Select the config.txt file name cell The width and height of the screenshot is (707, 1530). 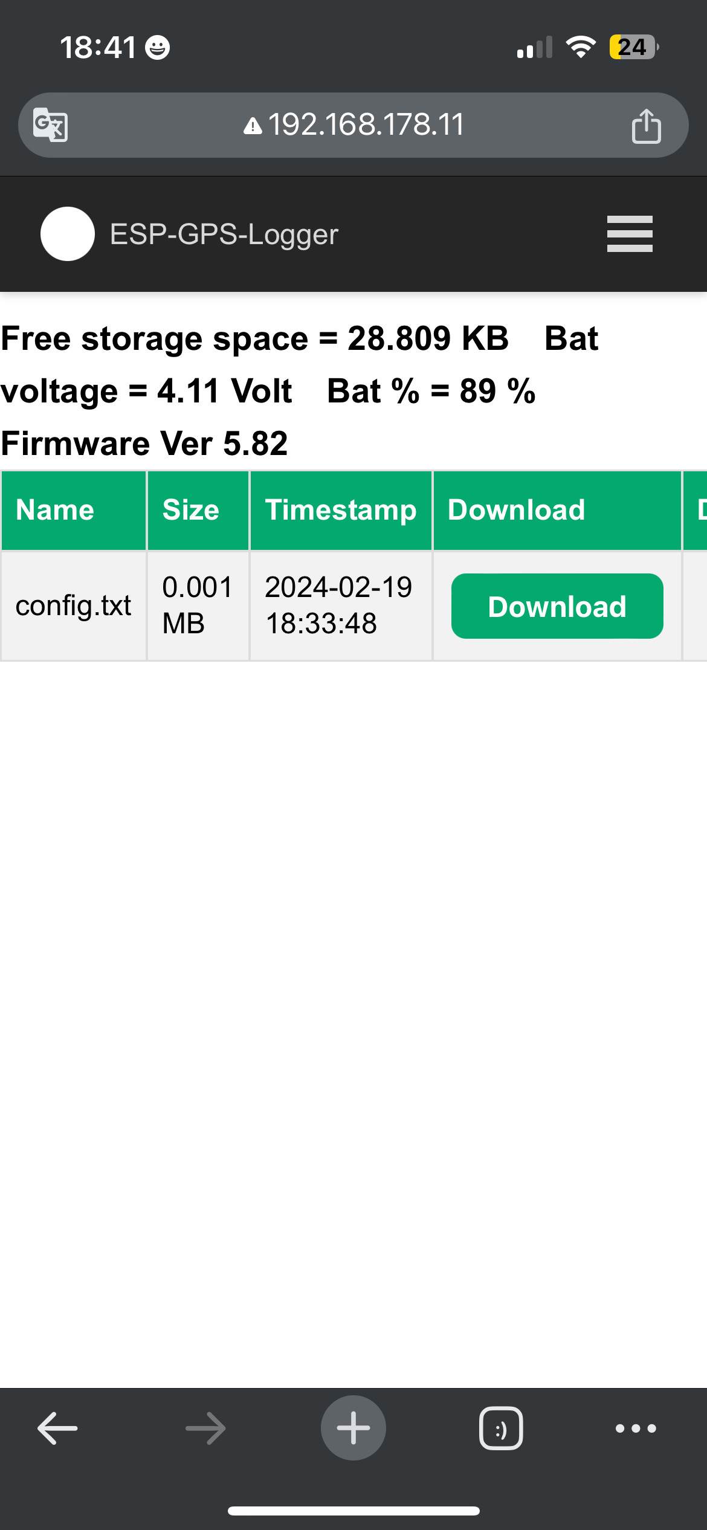pyautogui.click(x=73, y=605)
